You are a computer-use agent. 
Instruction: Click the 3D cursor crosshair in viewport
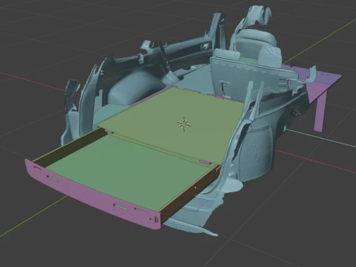184,124
